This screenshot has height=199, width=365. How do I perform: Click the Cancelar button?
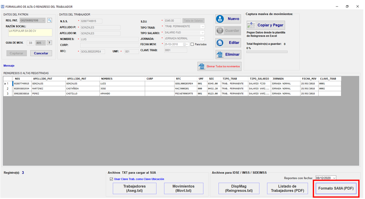41,53
